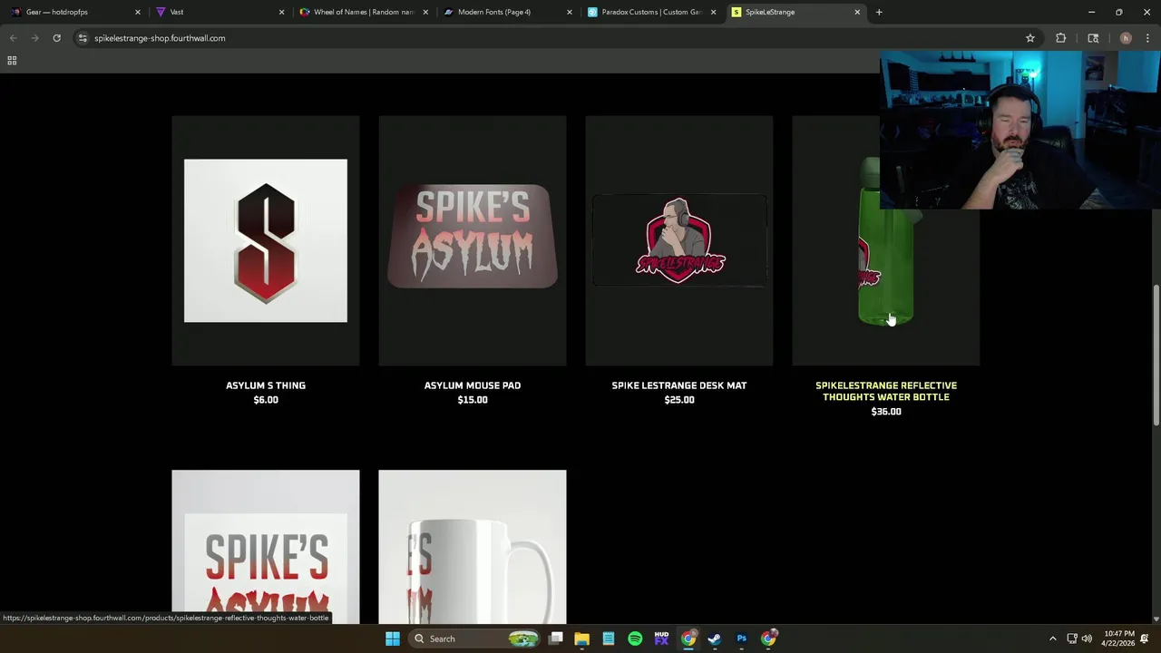Switch to Modern Fonts (Page 4) tab

[505, 12]
